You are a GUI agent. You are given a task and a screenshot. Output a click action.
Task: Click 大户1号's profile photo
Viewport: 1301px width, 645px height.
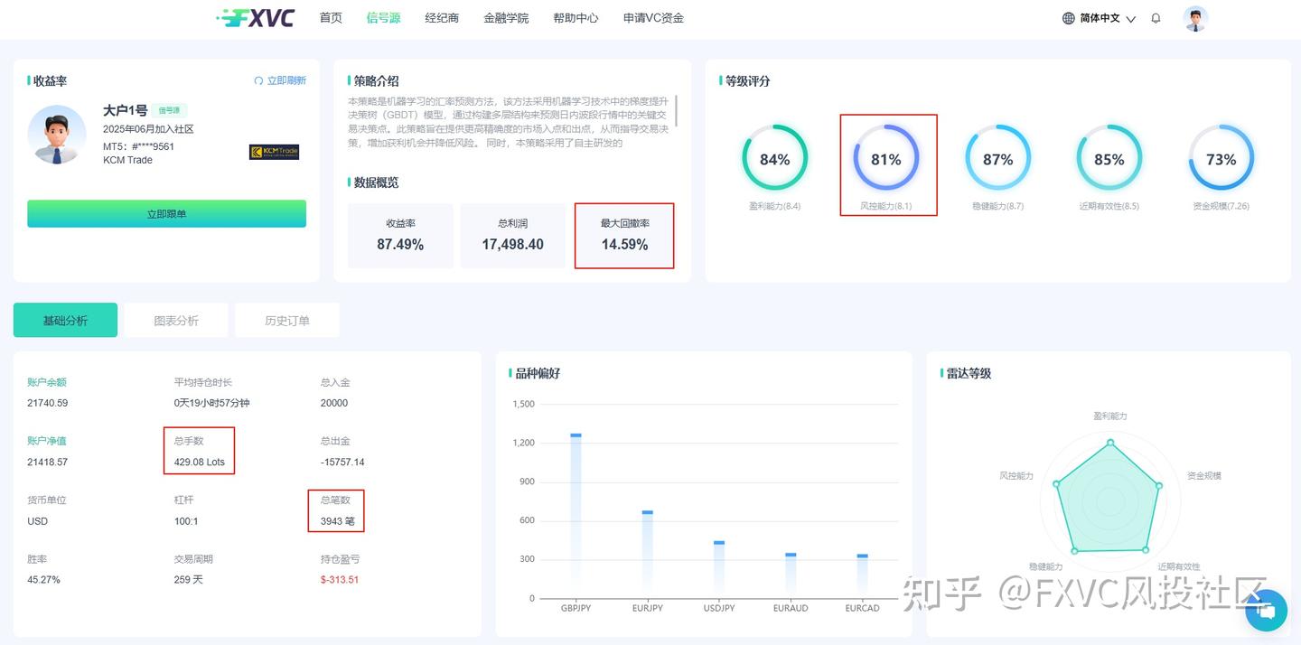pyautogui.click(x=57, y=136)
